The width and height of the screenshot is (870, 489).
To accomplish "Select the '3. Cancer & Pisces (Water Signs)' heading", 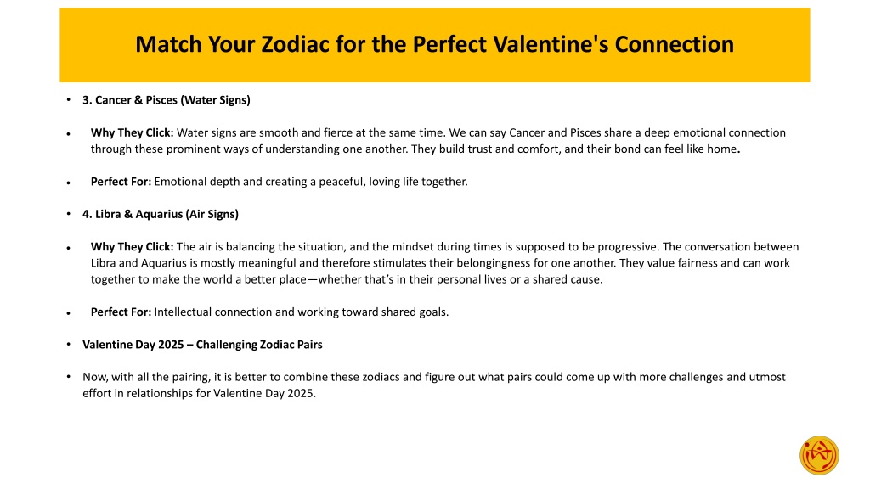I will pos(167,100).
